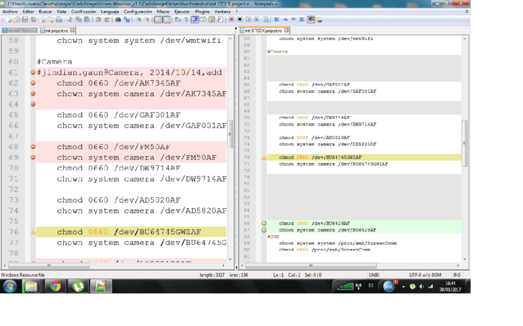Save the current file via toolbar icon
This screenshot has height=326, width=523.
pyautogui.click(x=25, y=20)
